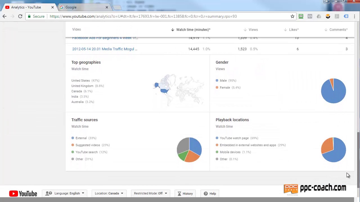Bookmark page with the star icon
The height and width of the screenshot is (202, 360).
[x=292, y=16]
